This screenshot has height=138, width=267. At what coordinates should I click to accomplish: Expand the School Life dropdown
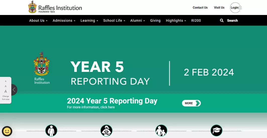pos(114,20)
